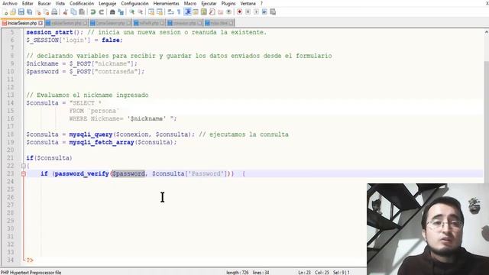Start macro recording with red dot icon
The height and width of the screenshot is (275, 489).
(x=239, y=12)
